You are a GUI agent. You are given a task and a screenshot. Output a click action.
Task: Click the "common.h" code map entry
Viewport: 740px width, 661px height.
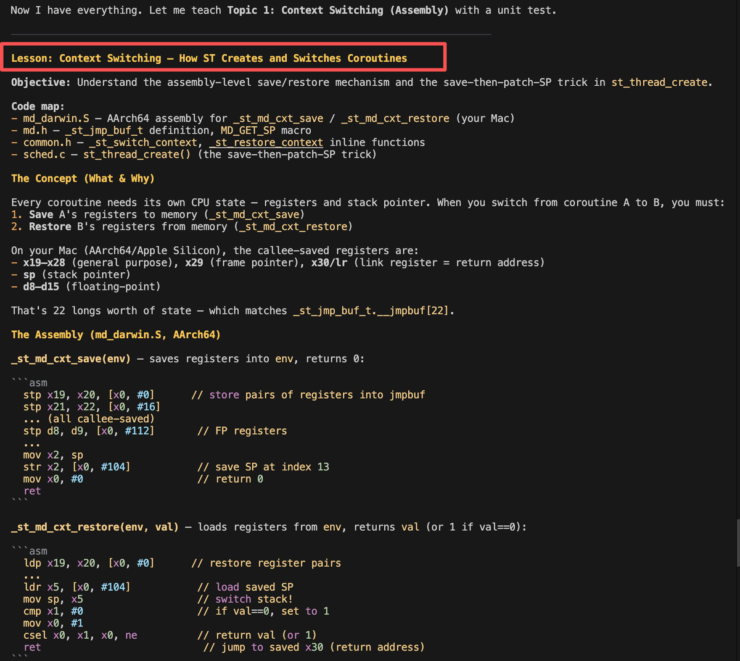(x=47, y=143)
